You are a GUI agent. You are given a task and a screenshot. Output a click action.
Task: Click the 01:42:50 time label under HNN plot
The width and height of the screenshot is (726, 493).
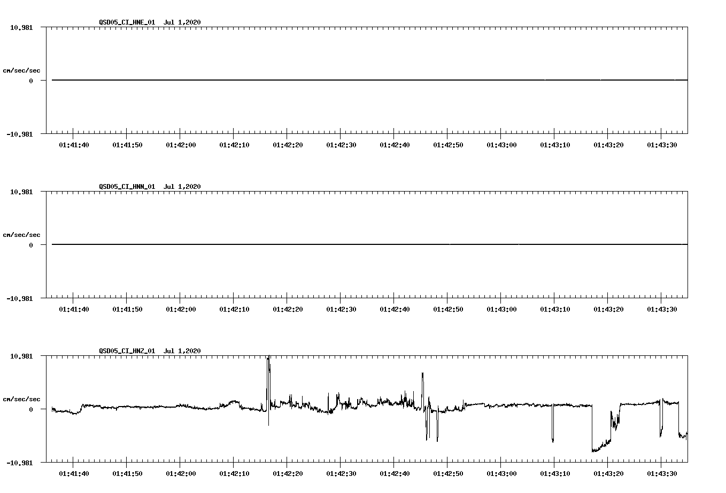[448, 309]
